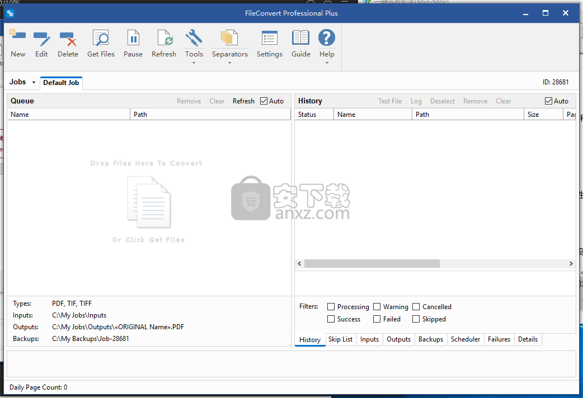
Task: Sort History by the Status column
Action: (x=314, y=115)
